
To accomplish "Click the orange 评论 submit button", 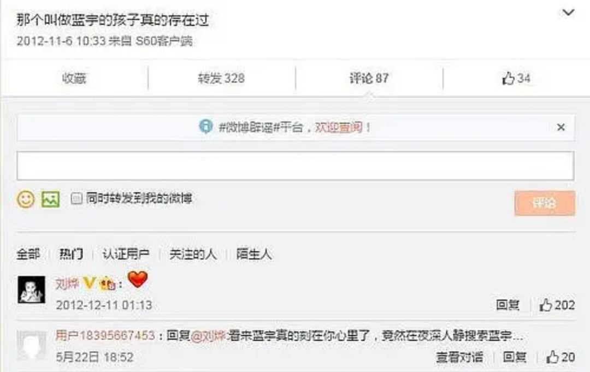I will 545,203.
